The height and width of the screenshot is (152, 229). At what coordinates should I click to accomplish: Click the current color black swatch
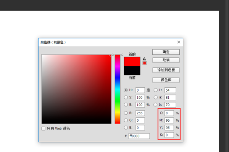point(132,70)
